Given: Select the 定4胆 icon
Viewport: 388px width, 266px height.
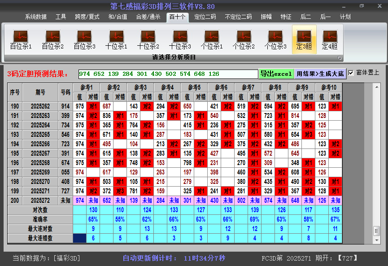Looking at the screenshot, I should (330, 39).
